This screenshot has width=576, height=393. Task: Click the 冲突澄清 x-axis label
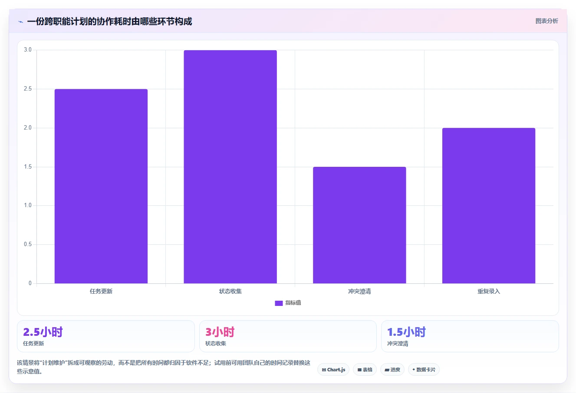[x=359, y=291]
